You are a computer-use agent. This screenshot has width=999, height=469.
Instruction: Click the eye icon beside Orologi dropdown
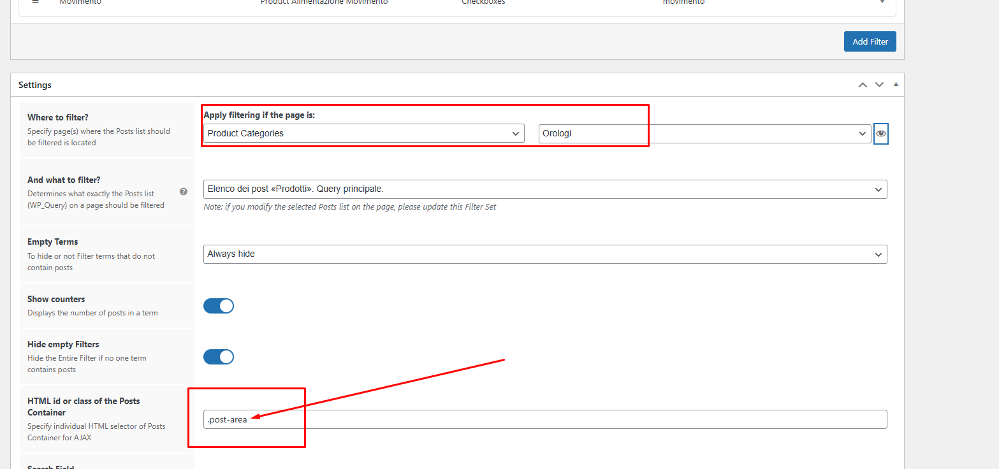coord(880,134)
